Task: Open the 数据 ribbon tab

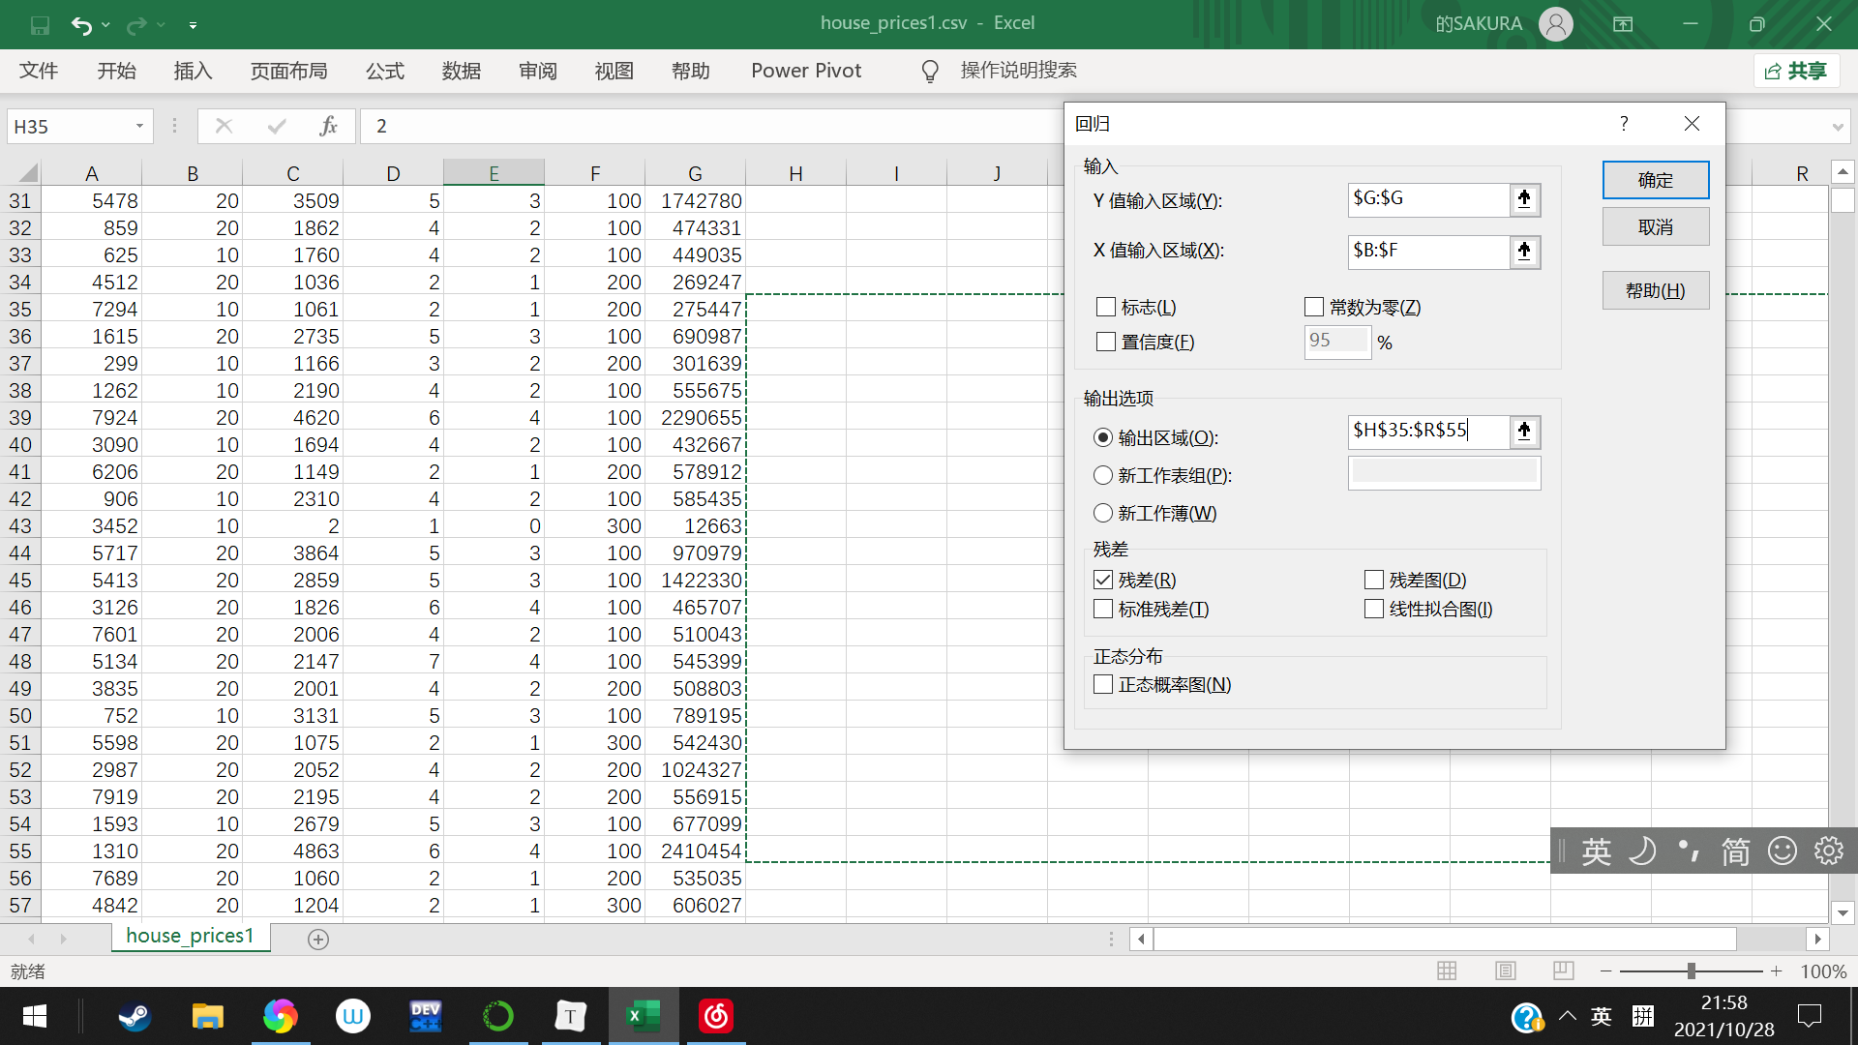Action: coord(461,71)
